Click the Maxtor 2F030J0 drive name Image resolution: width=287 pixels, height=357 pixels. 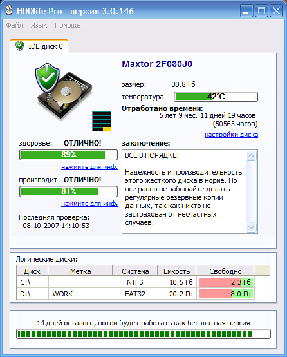tap(157, 64)
